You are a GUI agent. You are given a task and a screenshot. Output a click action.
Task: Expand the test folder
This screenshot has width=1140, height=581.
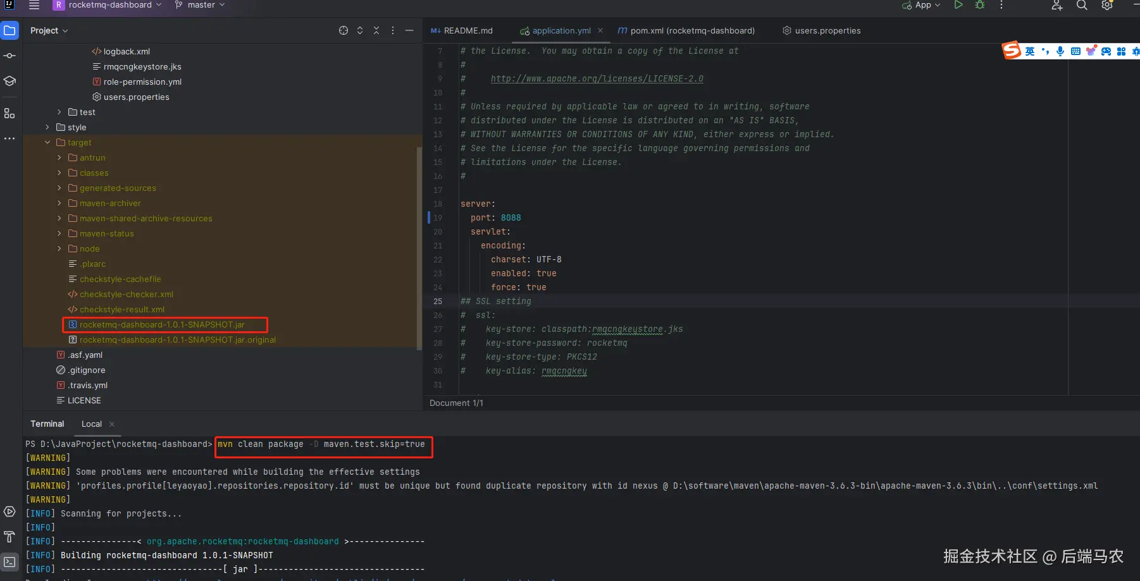[59, 112]
